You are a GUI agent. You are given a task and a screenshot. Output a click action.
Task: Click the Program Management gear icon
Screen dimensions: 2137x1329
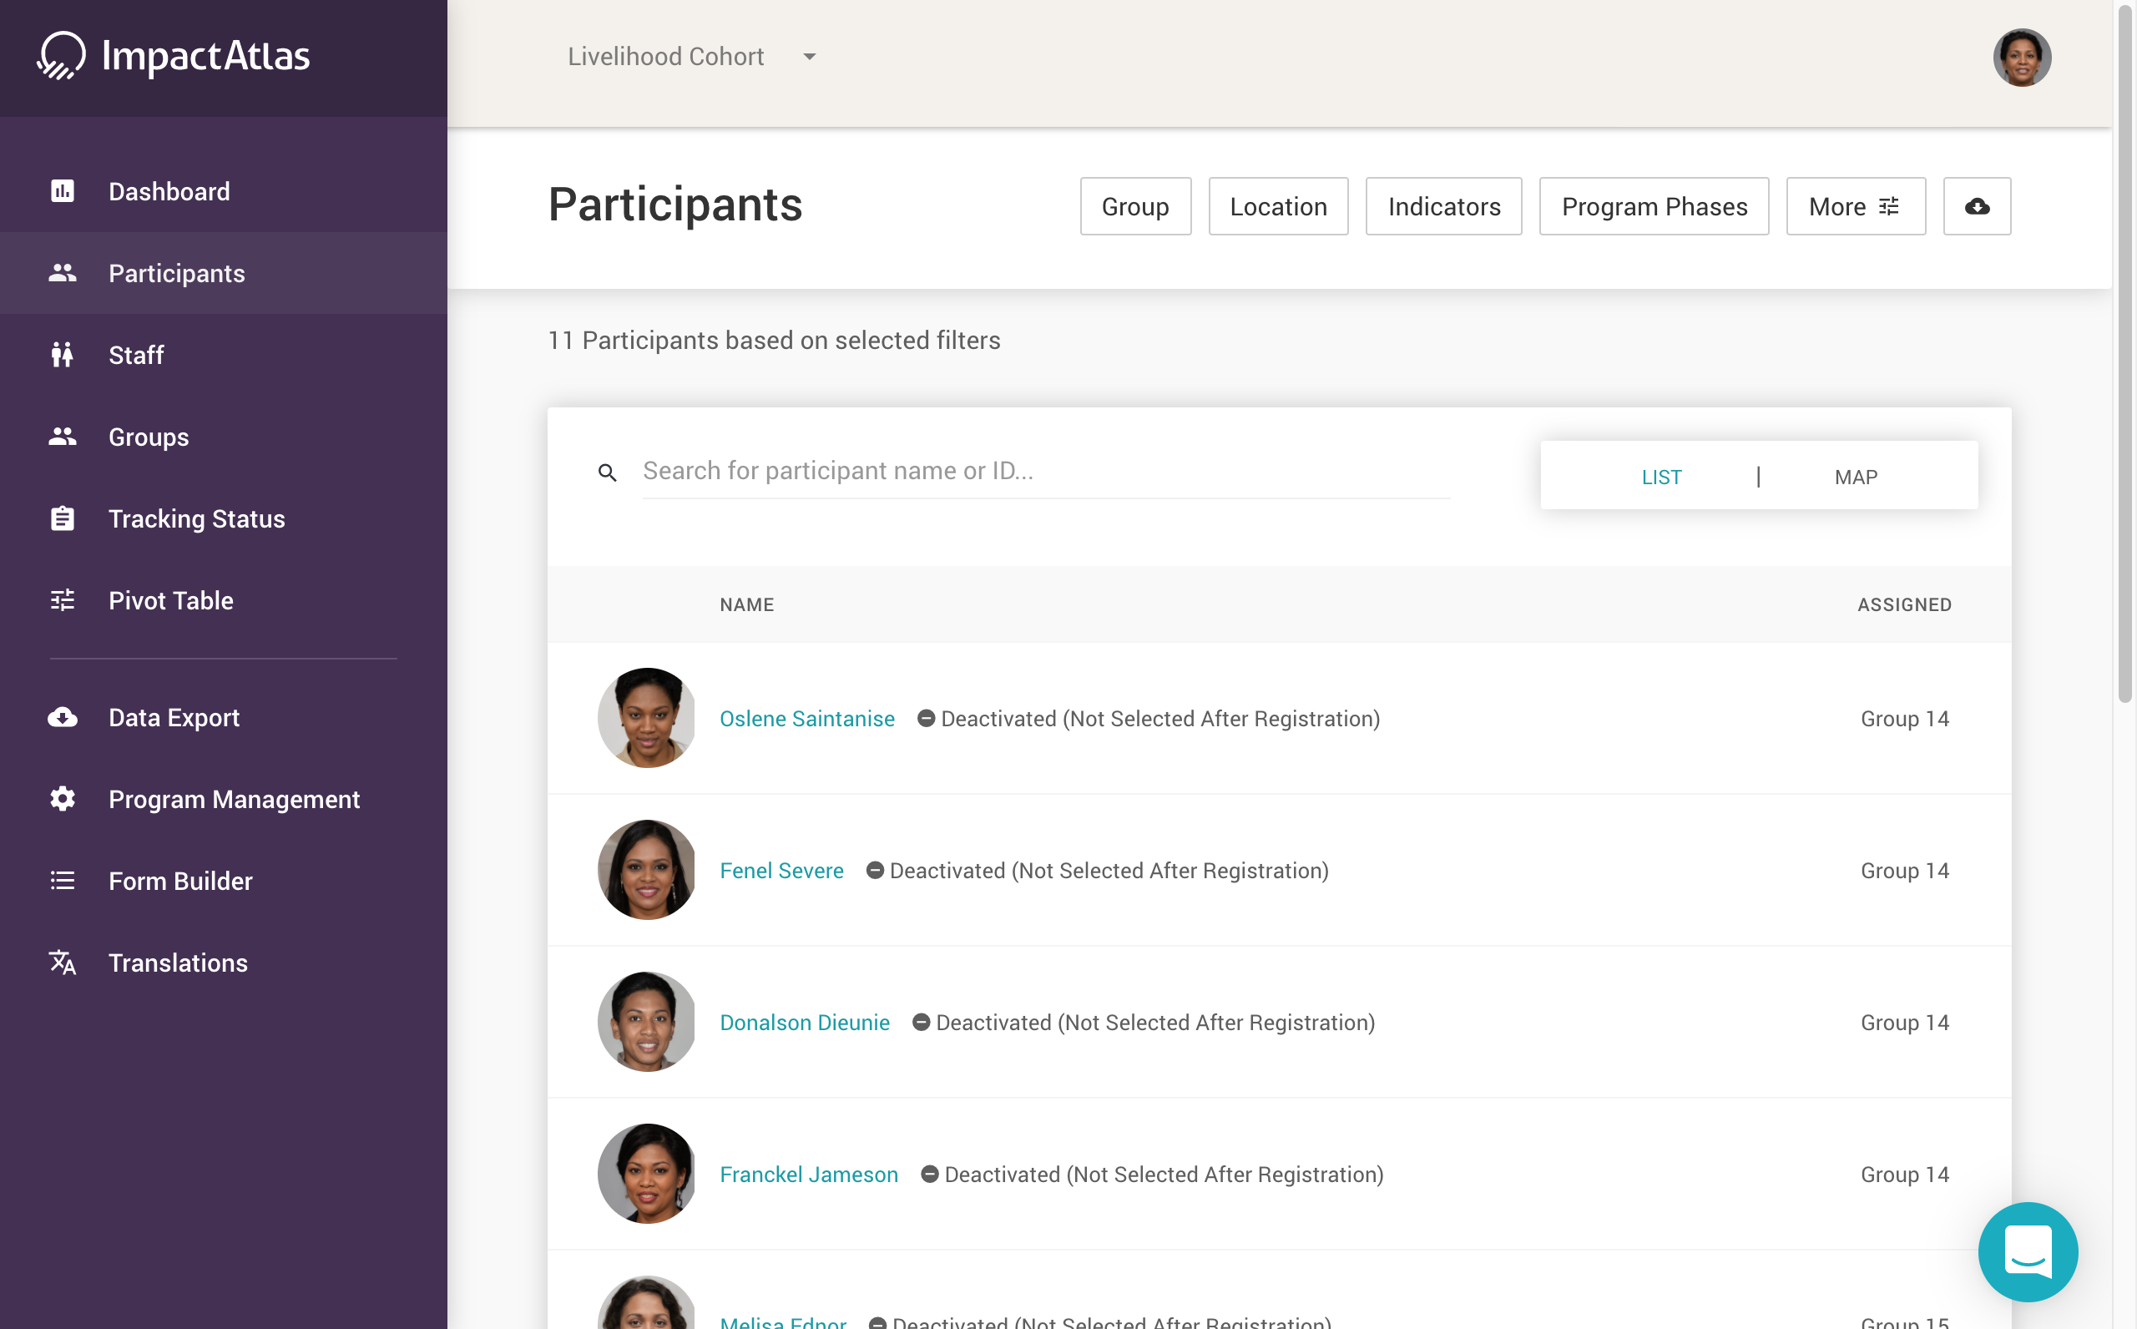[x=63, y=799]
